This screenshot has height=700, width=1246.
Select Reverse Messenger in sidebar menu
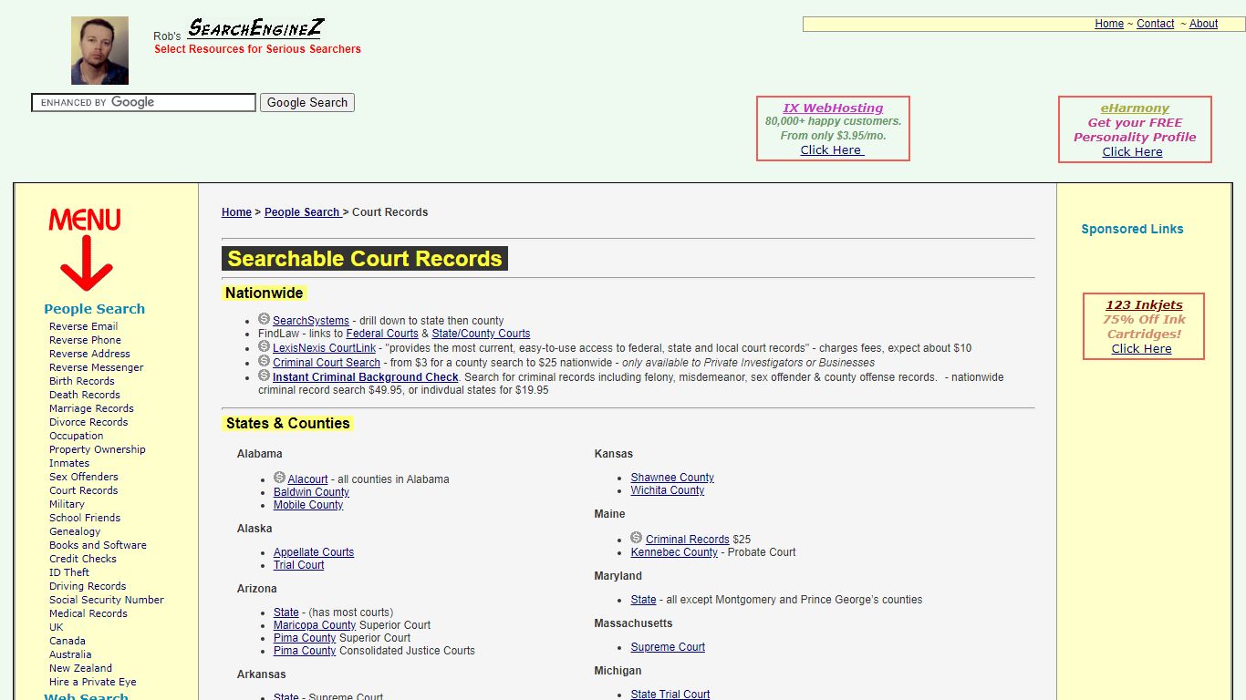coord(96,367)
